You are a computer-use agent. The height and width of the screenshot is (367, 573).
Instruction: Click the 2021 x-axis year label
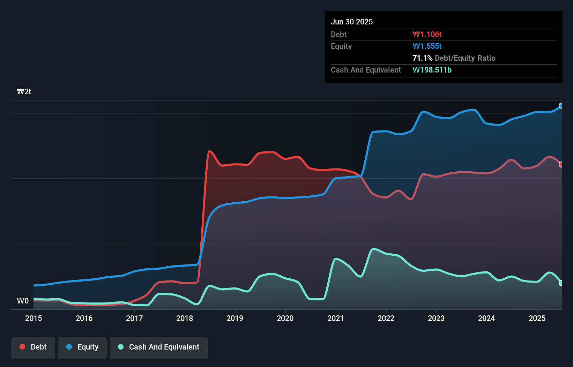click(x=335, y=318)
